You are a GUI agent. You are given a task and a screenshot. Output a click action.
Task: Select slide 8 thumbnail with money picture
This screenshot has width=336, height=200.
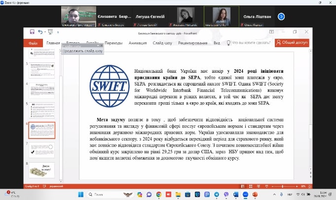point(42,170)
